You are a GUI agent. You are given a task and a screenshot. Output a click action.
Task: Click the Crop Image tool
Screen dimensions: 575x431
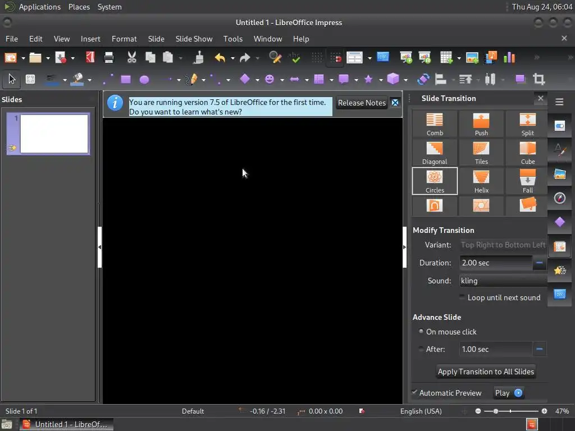pyautogui.click(x=539, y=79)
